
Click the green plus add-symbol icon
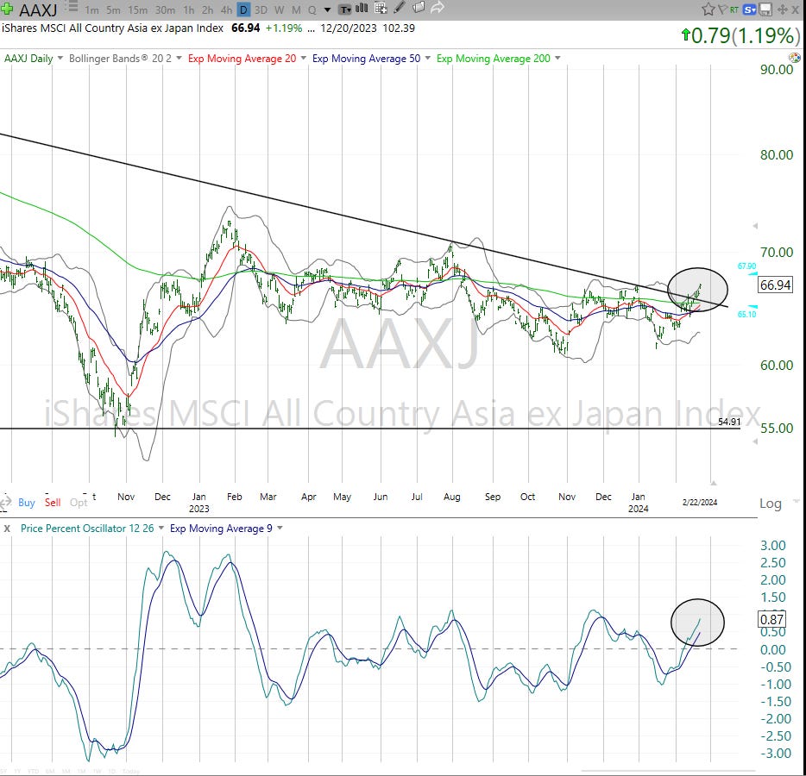coord(7,9)
